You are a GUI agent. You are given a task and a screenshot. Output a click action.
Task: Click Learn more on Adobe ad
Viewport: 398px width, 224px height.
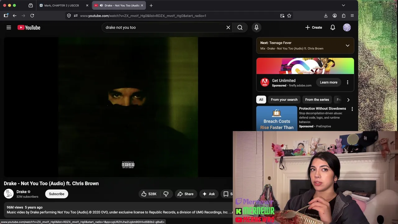329,82
